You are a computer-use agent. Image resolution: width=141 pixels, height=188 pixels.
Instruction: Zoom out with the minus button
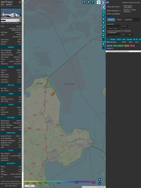point(100,183)
